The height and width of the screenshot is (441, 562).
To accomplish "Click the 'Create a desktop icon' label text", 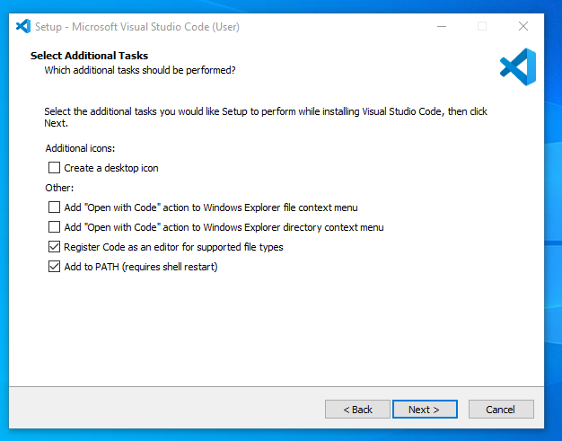I will (x=111, y=168).
